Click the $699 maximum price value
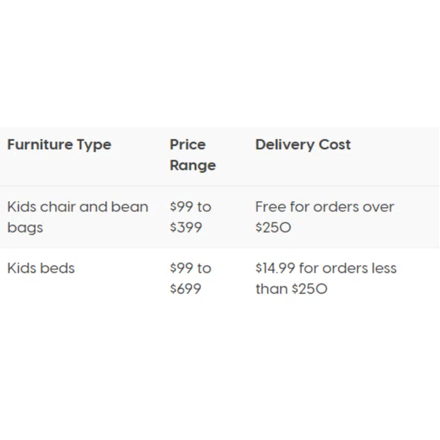The height and width of the screenshot is (440, 440). pos(186,289)
